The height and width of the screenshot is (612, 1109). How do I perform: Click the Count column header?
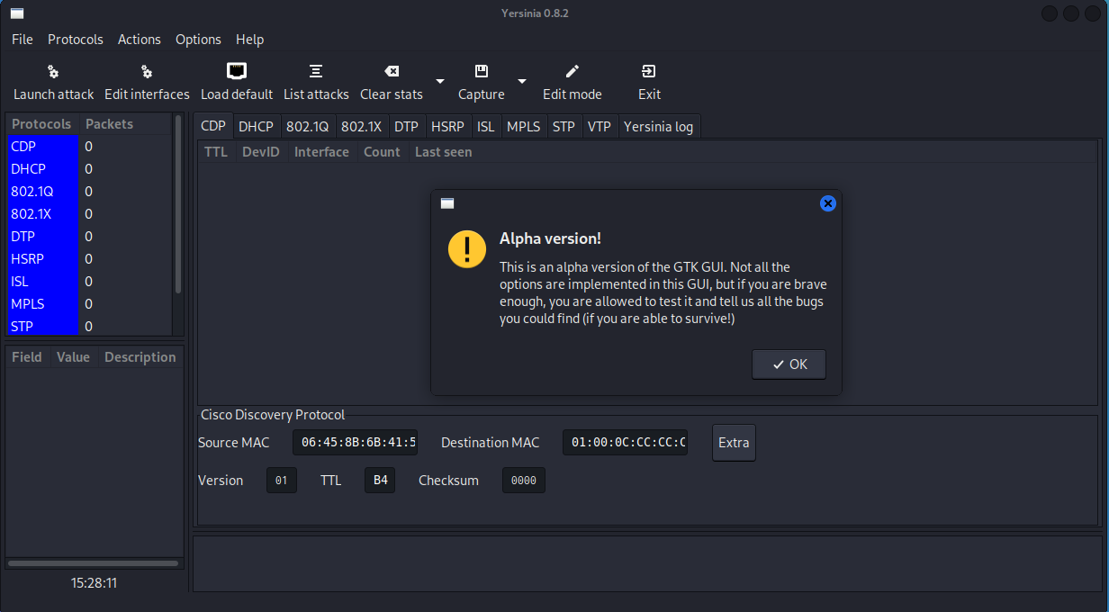(x=382, y=152)
